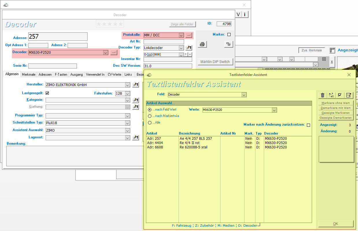This screenshot has width=358, height=231.
Task: Click the underlined X button in the background window
Action: click(332, 62)
